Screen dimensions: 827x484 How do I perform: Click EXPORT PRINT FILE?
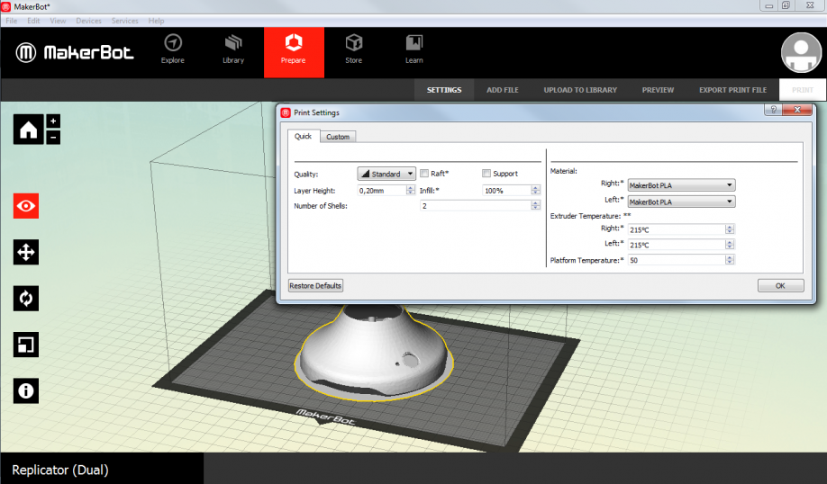[x=732, y=90]
